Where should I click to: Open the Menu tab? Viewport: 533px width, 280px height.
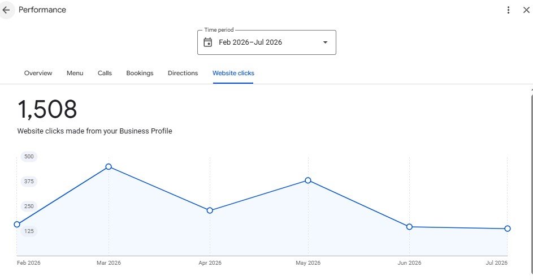point(75,73)
